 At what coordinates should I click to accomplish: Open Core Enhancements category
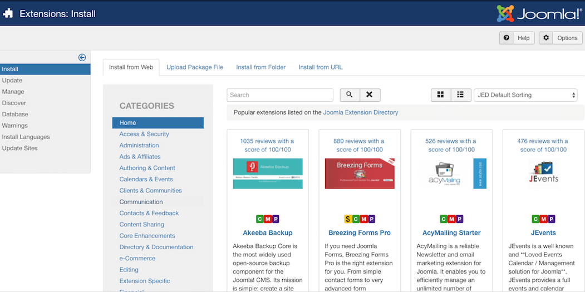(x=147, y=236)
